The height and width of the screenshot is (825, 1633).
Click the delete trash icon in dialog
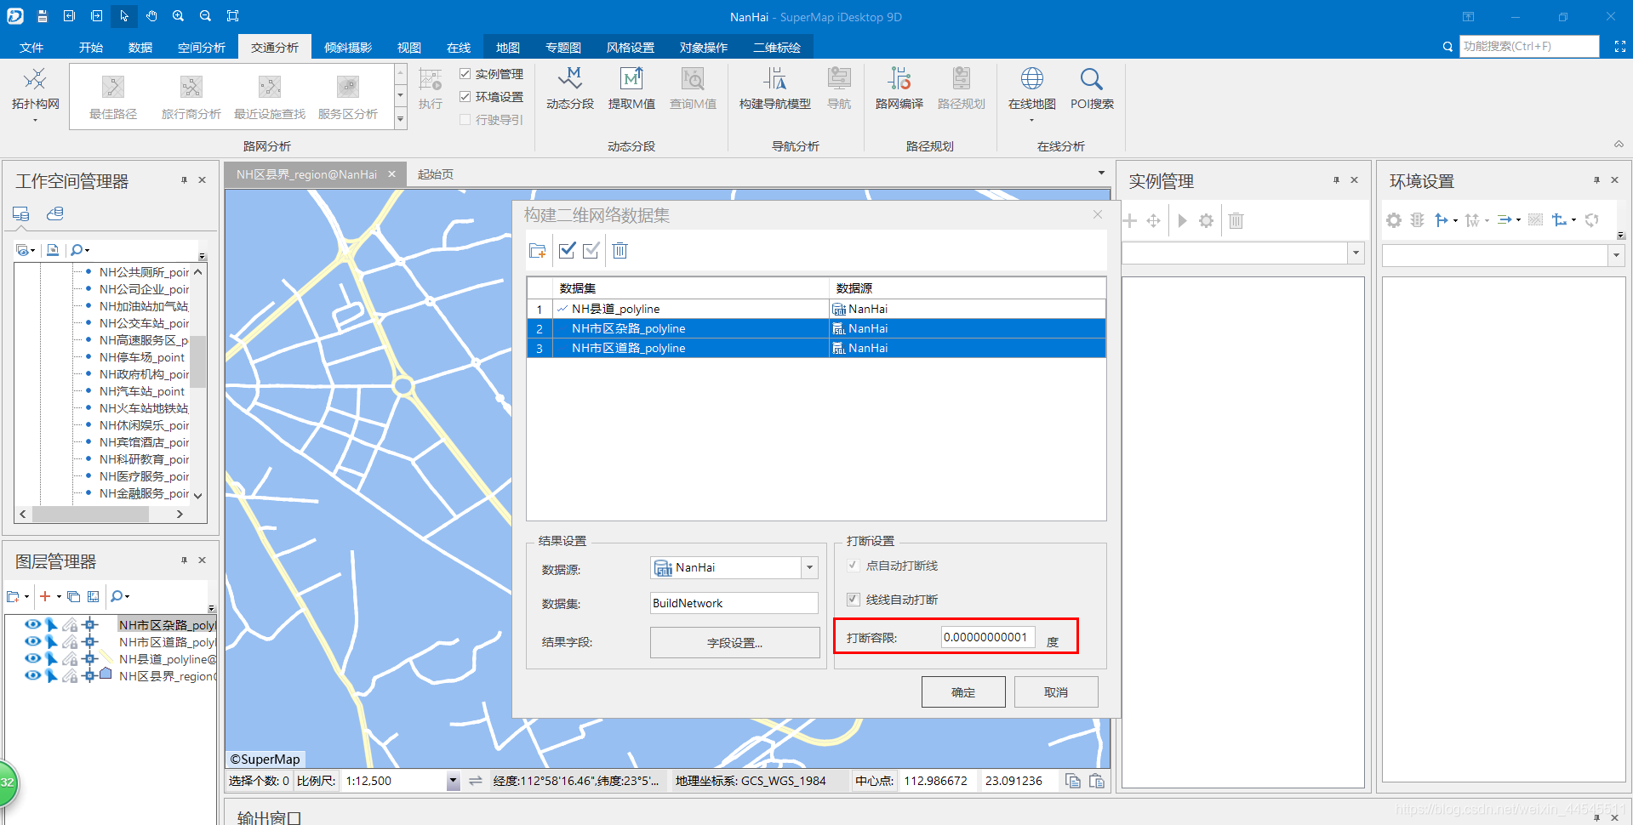coord(620,250)
